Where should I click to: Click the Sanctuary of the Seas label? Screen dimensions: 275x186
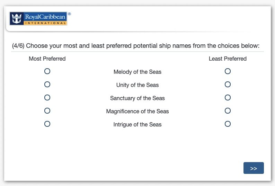137,98
